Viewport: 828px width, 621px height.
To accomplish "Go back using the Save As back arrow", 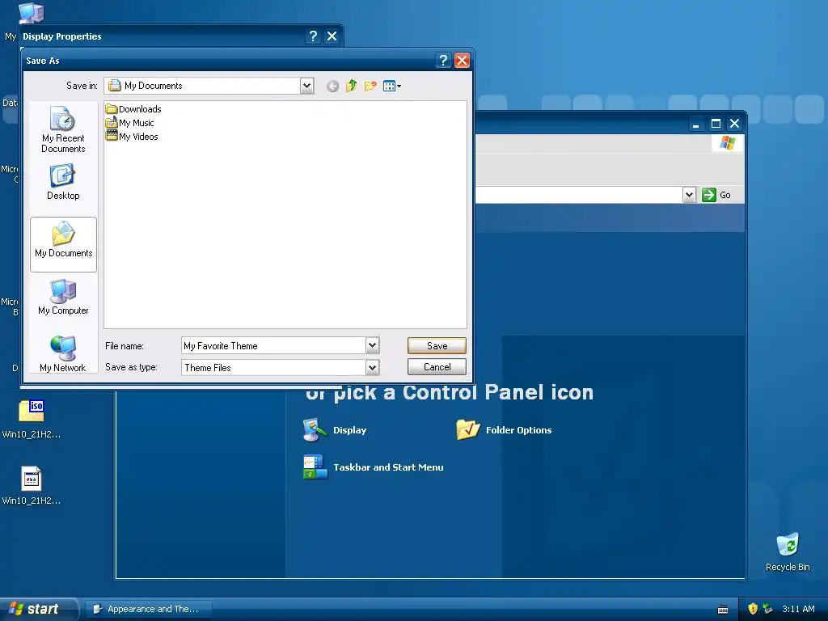I will coord(332,86).
